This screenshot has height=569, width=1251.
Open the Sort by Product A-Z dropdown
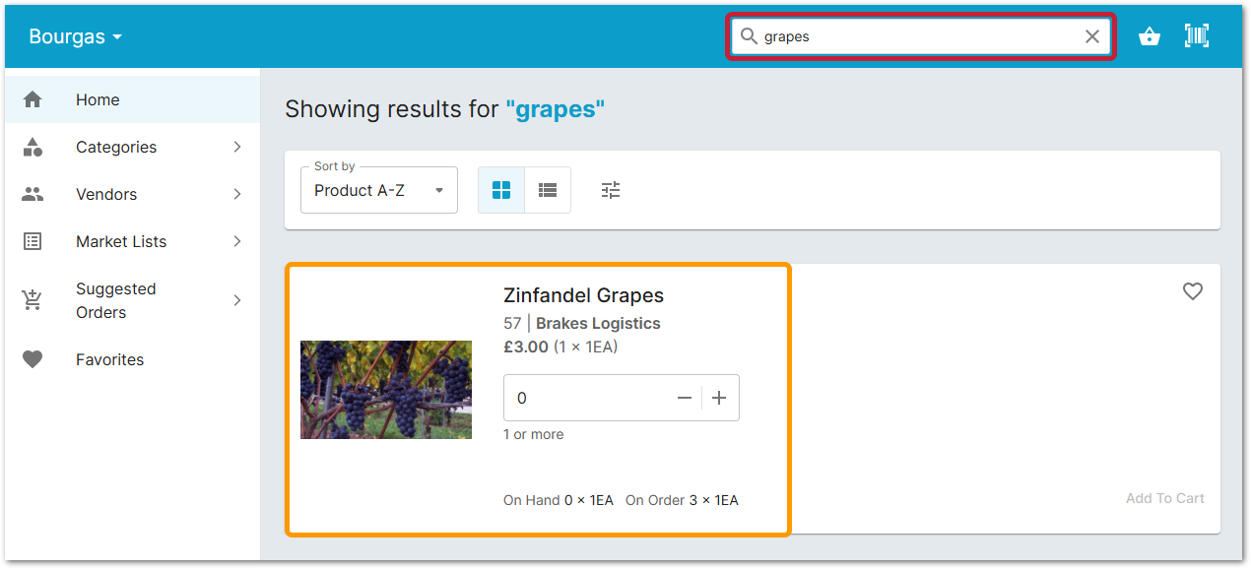point(379,190)
